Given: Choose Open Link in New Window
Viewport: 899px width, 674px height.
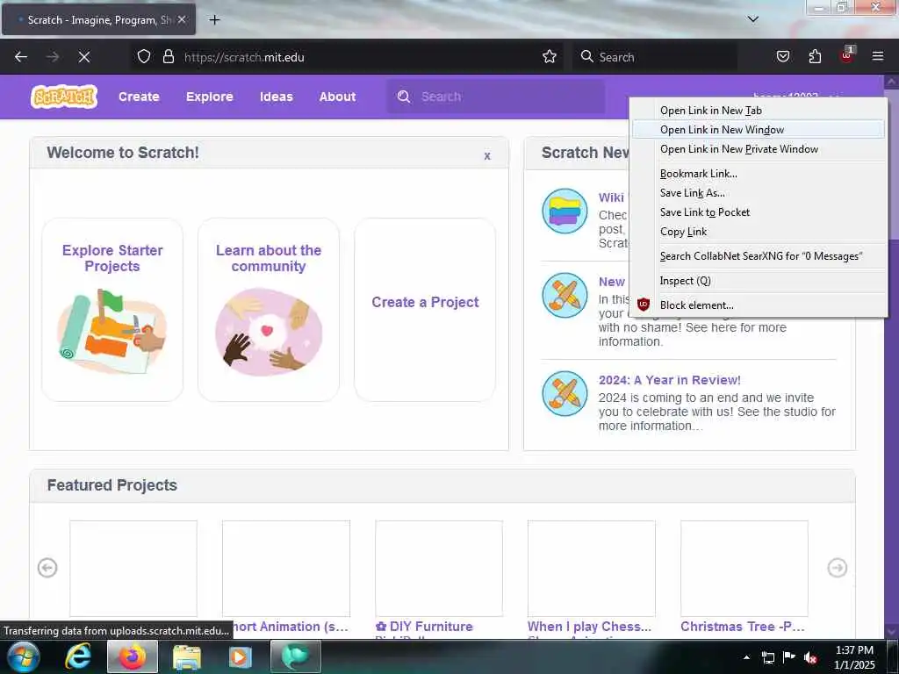Looking at the screenshot, I should pyautogui.click(x=758, y=130).
